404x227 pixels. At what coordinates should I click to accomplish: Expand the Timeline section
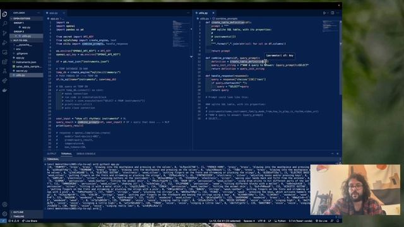click(x=26, y=216)
